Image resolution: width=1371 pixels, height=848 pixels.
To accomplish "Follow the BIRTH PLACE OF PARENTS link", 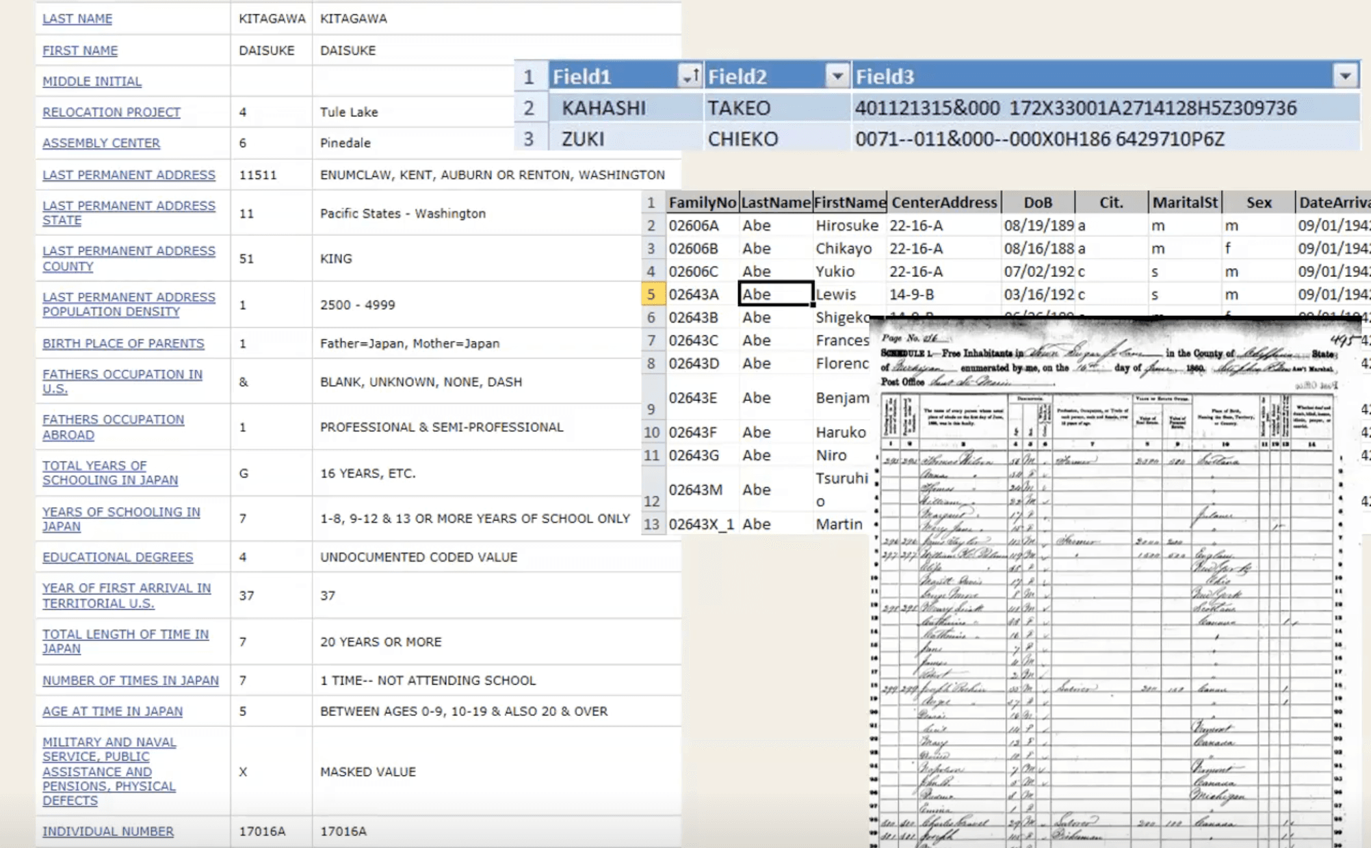I will click(123, 343).
